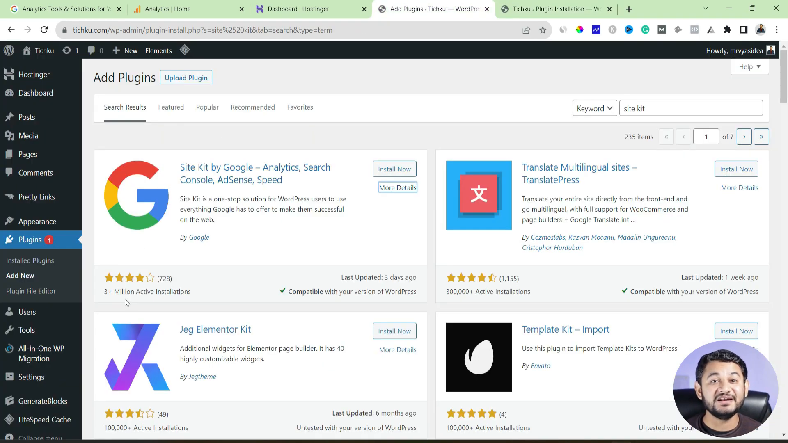The image size is (788, 443).
Task: Click the current page number field
Action: [x=706, y=137]
